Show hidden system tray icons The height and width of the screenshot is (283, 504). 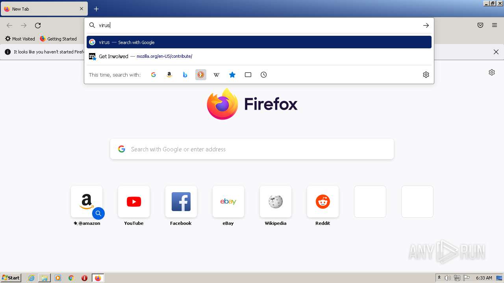tap(439, 278)
